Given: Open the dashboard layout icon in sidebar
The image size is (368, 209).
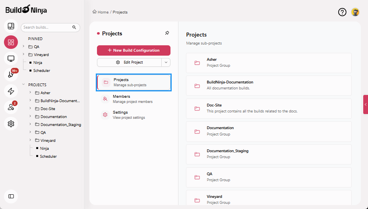Looking at the screenshot, I should (11, 26).
